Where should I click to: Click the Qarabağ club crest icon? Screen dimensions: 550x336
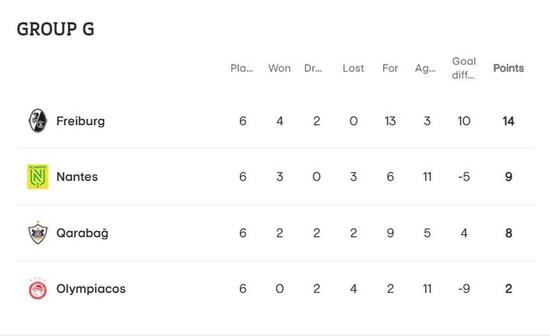tap(38, 233)
